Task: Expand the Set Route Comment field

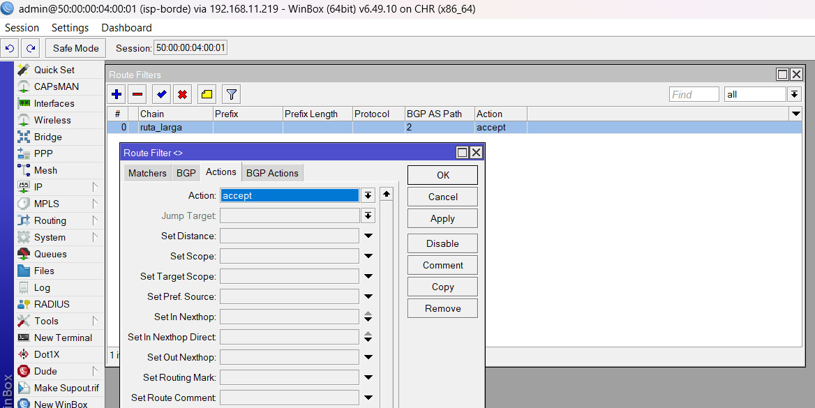Action: pos(368,398)
